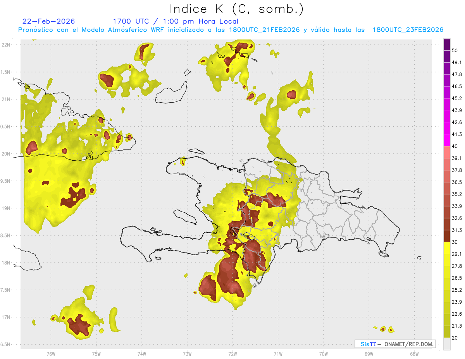465x359 pixels.
Task: Click the colorbar value label 25.2
Action: point(457,290)
